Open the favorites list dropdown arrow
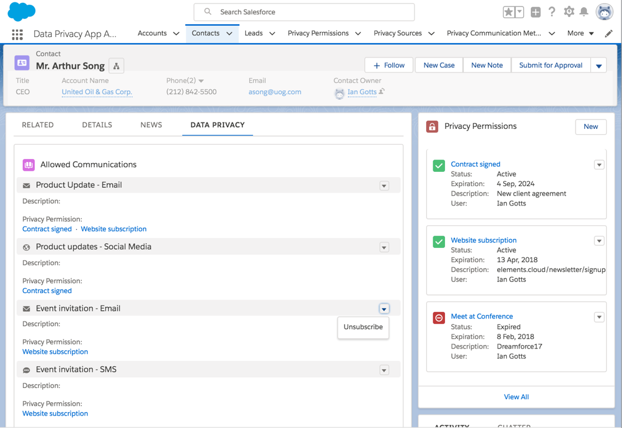This screenshot has height=428, width=622. [519, 12]
